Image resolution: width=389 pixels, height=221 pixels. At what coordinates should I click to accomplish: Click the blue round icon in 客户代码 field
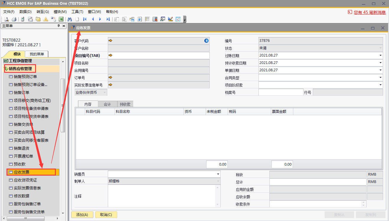(206, 41)
